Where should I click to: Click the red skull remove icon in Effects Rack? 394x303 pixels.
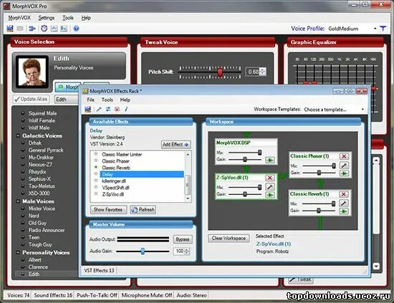click(117, 109)
